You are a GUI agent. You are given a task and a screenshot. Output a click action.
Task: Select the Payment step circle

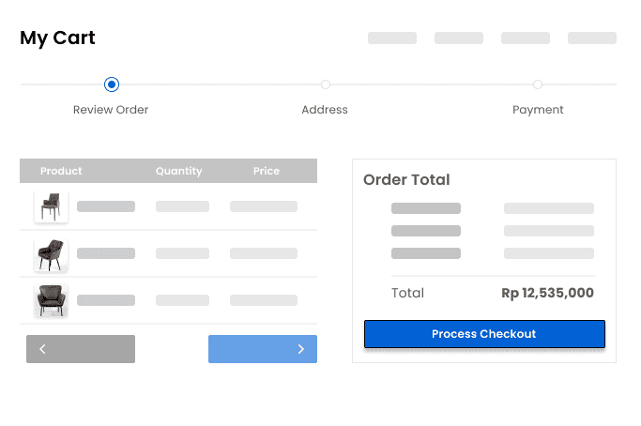(538, 84)
